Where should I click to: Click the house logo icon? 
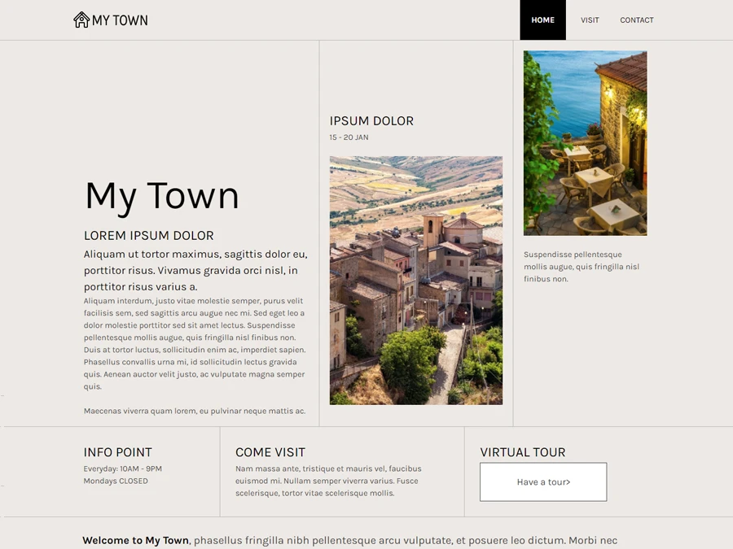tap(81, 20)
